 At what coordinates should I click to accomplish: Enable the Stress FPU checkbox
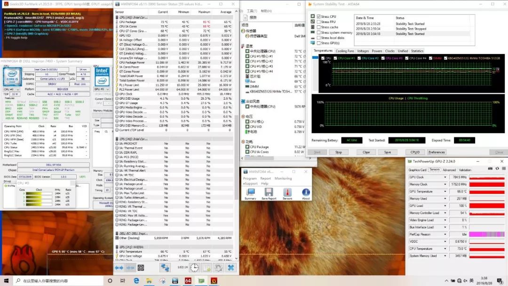coord(318,22)
